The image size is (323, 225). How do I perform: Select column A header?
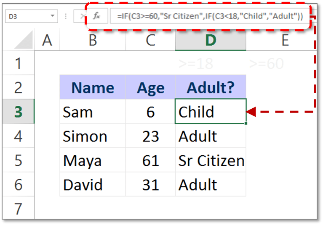coord(47,40)
